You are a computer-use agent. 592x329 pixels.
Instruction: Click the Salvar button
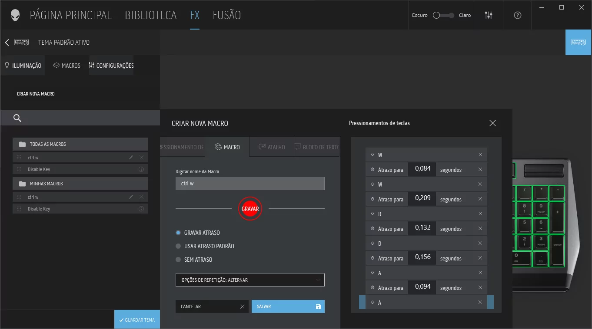[x=288, y=306]
